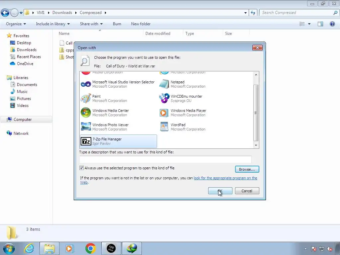Open Windows Explorer taskbar icon
This screenshot has height=255, width=340.
[x=49, y=248]
